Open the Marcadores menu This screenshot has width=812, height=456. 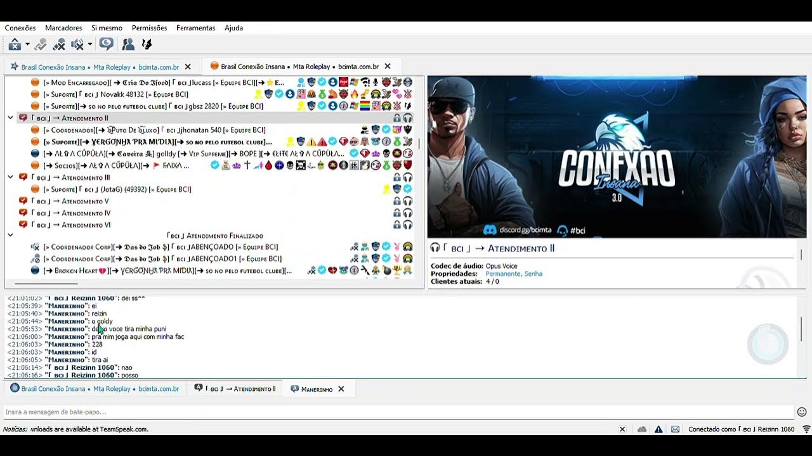point(63,28)
